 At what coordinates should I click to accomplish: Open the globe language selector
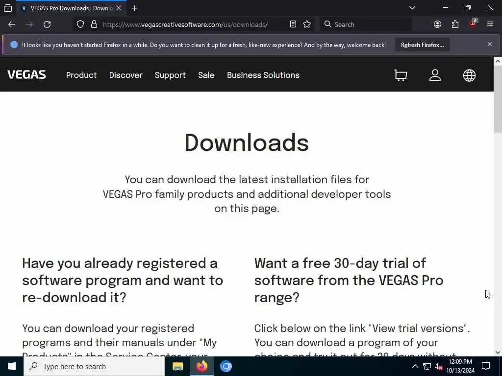coord(469,75)
